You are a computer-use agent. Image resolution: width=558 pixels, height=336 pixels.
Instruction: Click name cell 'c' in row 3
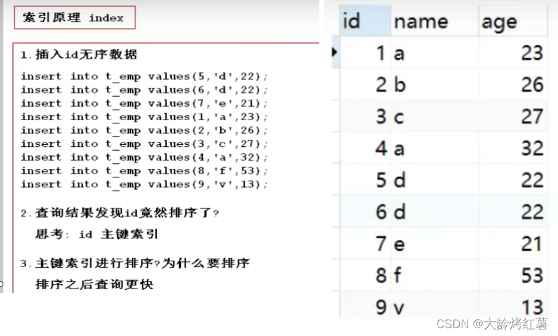coord(434,116)
